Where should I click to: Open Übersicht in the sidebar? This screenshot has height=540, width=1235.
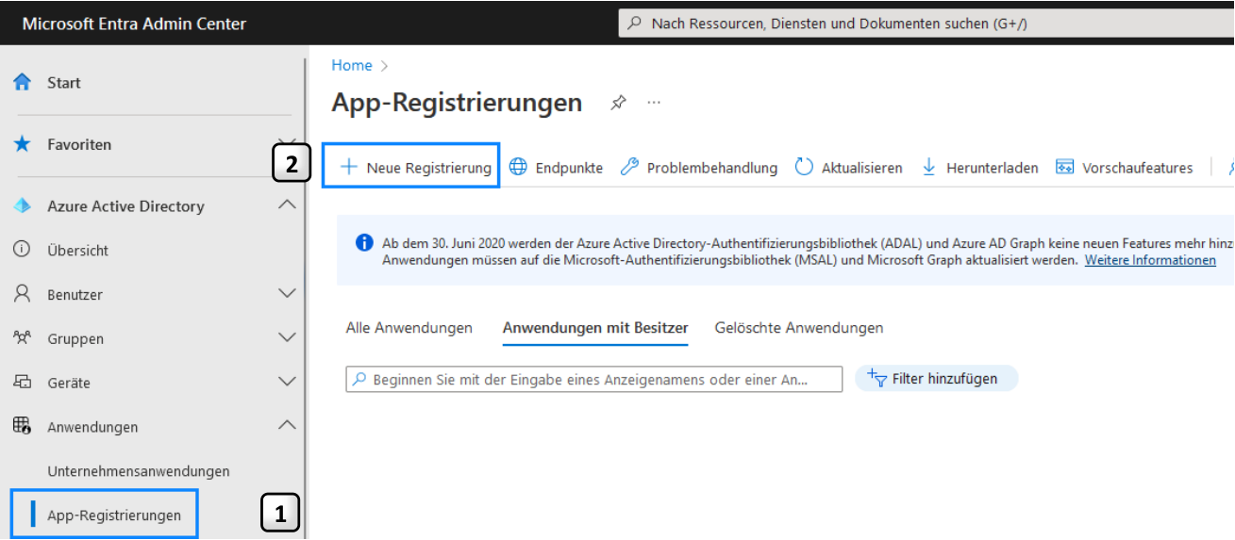[77, 250]
